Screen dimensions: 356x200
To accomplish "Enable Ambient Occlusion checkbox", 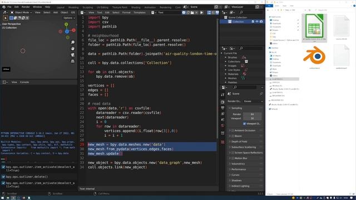I will 233,131.
